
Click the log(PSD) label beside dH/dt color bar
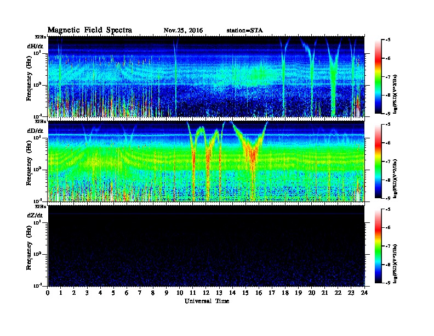(395, 94)
